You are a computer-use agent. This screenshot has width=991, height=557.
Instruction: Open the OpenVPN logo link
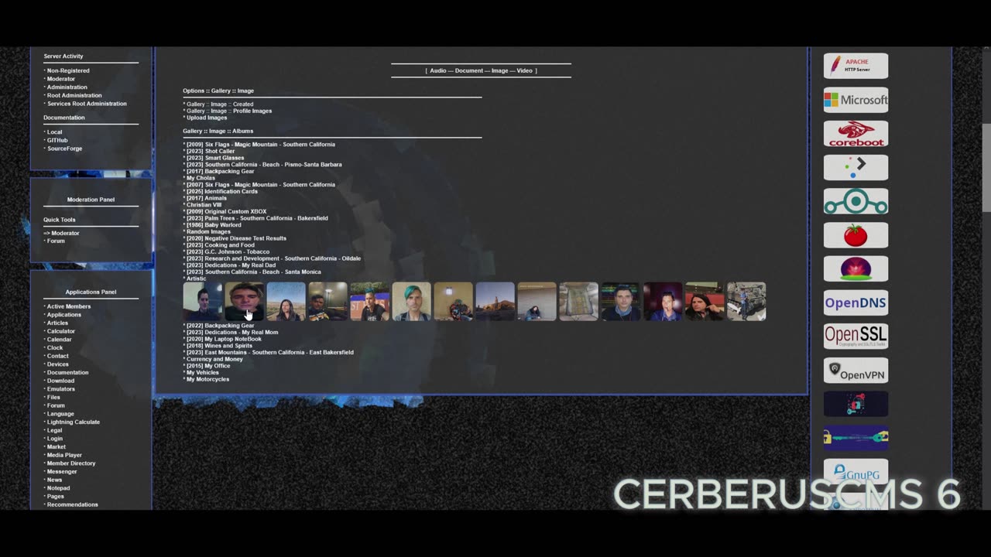tap(856, 371)
